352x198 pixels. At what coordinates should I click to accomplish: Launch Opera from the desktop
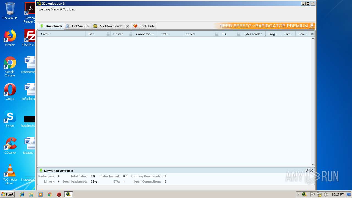point(10,92)
